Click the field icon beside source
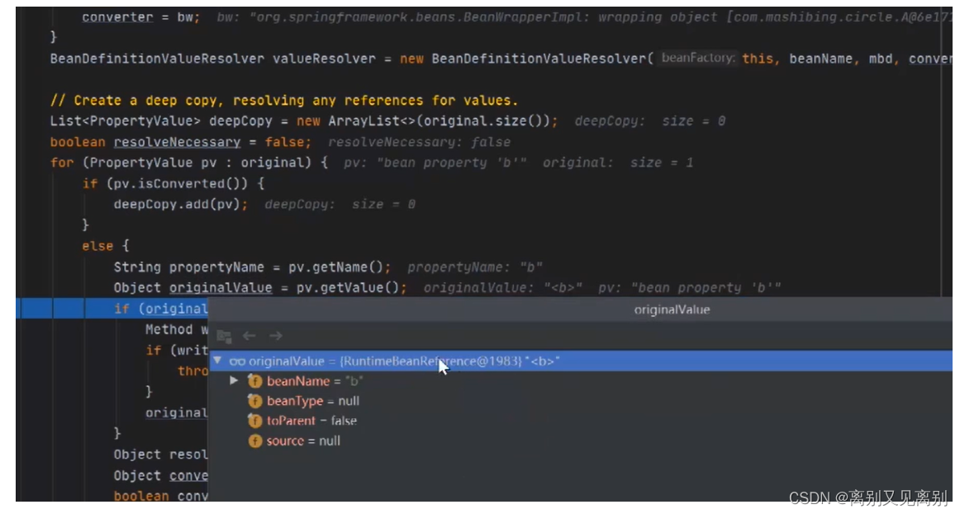The image size is (960, 514). (x=254, y=441)
